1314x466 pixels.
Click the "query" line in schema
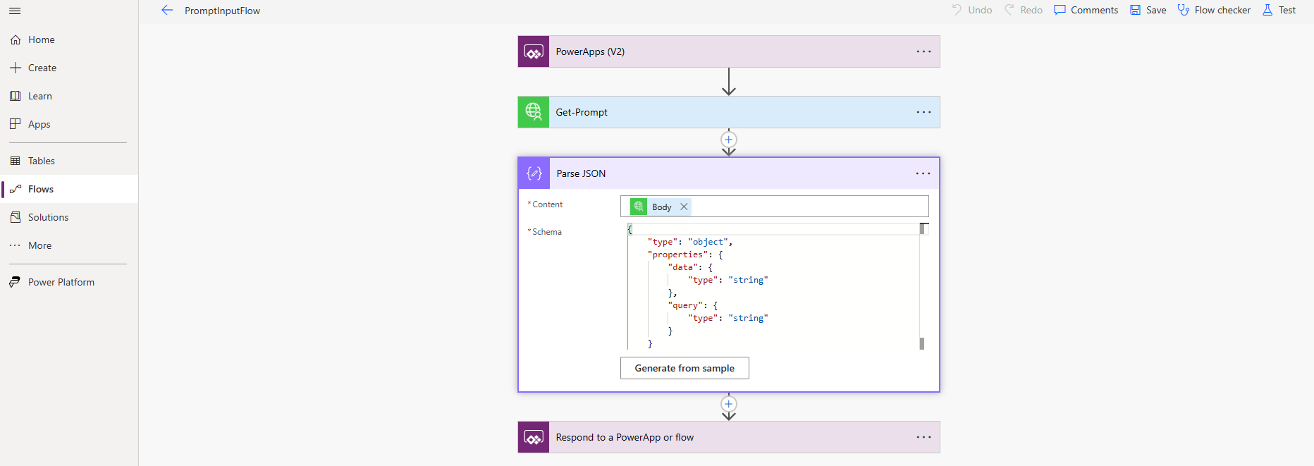(693, 305)
